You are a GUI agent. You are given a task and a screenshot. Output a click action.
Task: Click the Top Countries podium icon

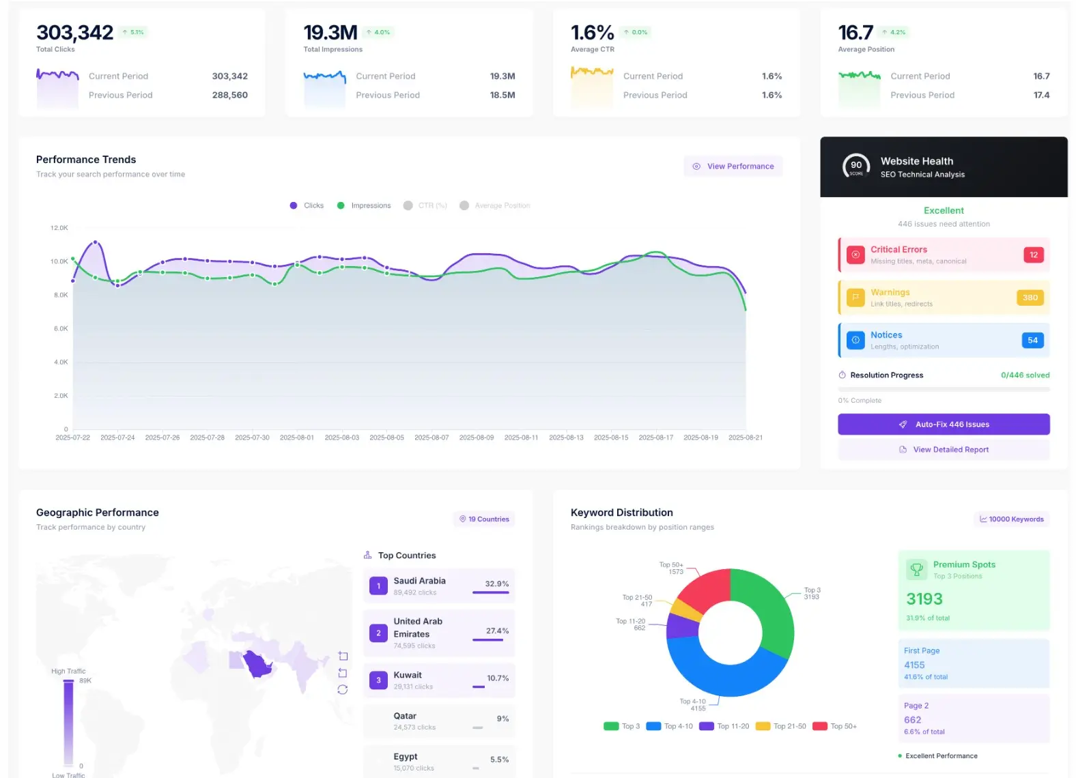[368, 555]
